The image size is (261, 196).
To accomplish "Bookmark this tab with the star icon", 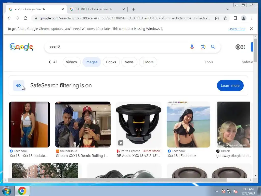I will [x=225, y=18].
